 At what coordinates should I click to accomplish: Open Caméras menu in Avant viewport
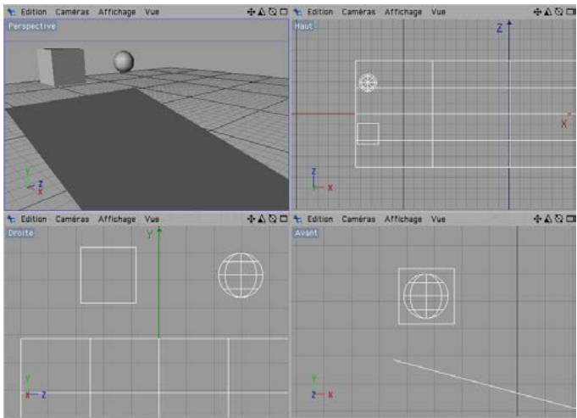pyautogui.click(x=358, y=219)
